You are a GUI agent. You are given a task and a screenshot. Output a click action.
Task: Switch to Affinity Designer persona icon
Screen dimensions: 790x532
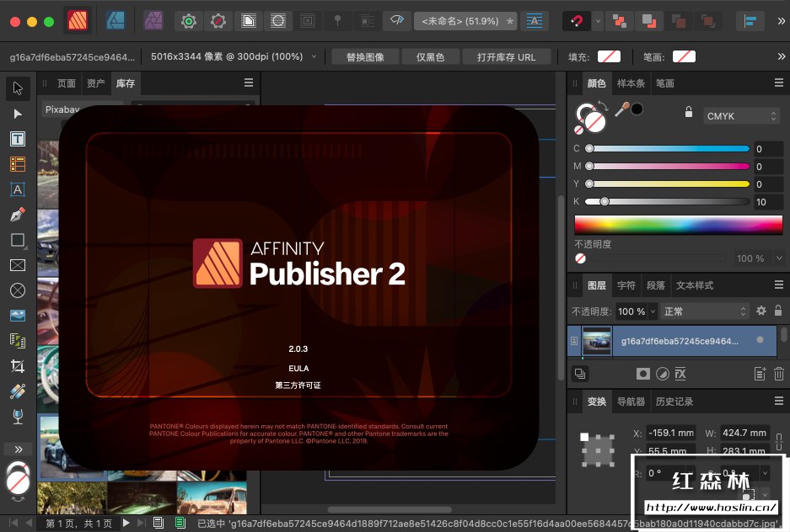[116, 20]
